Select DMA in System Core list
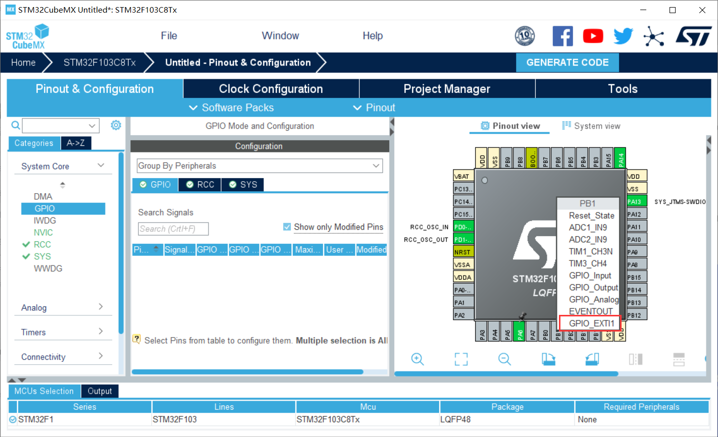The height and width of the screenshot is (437, 718). 43,197
